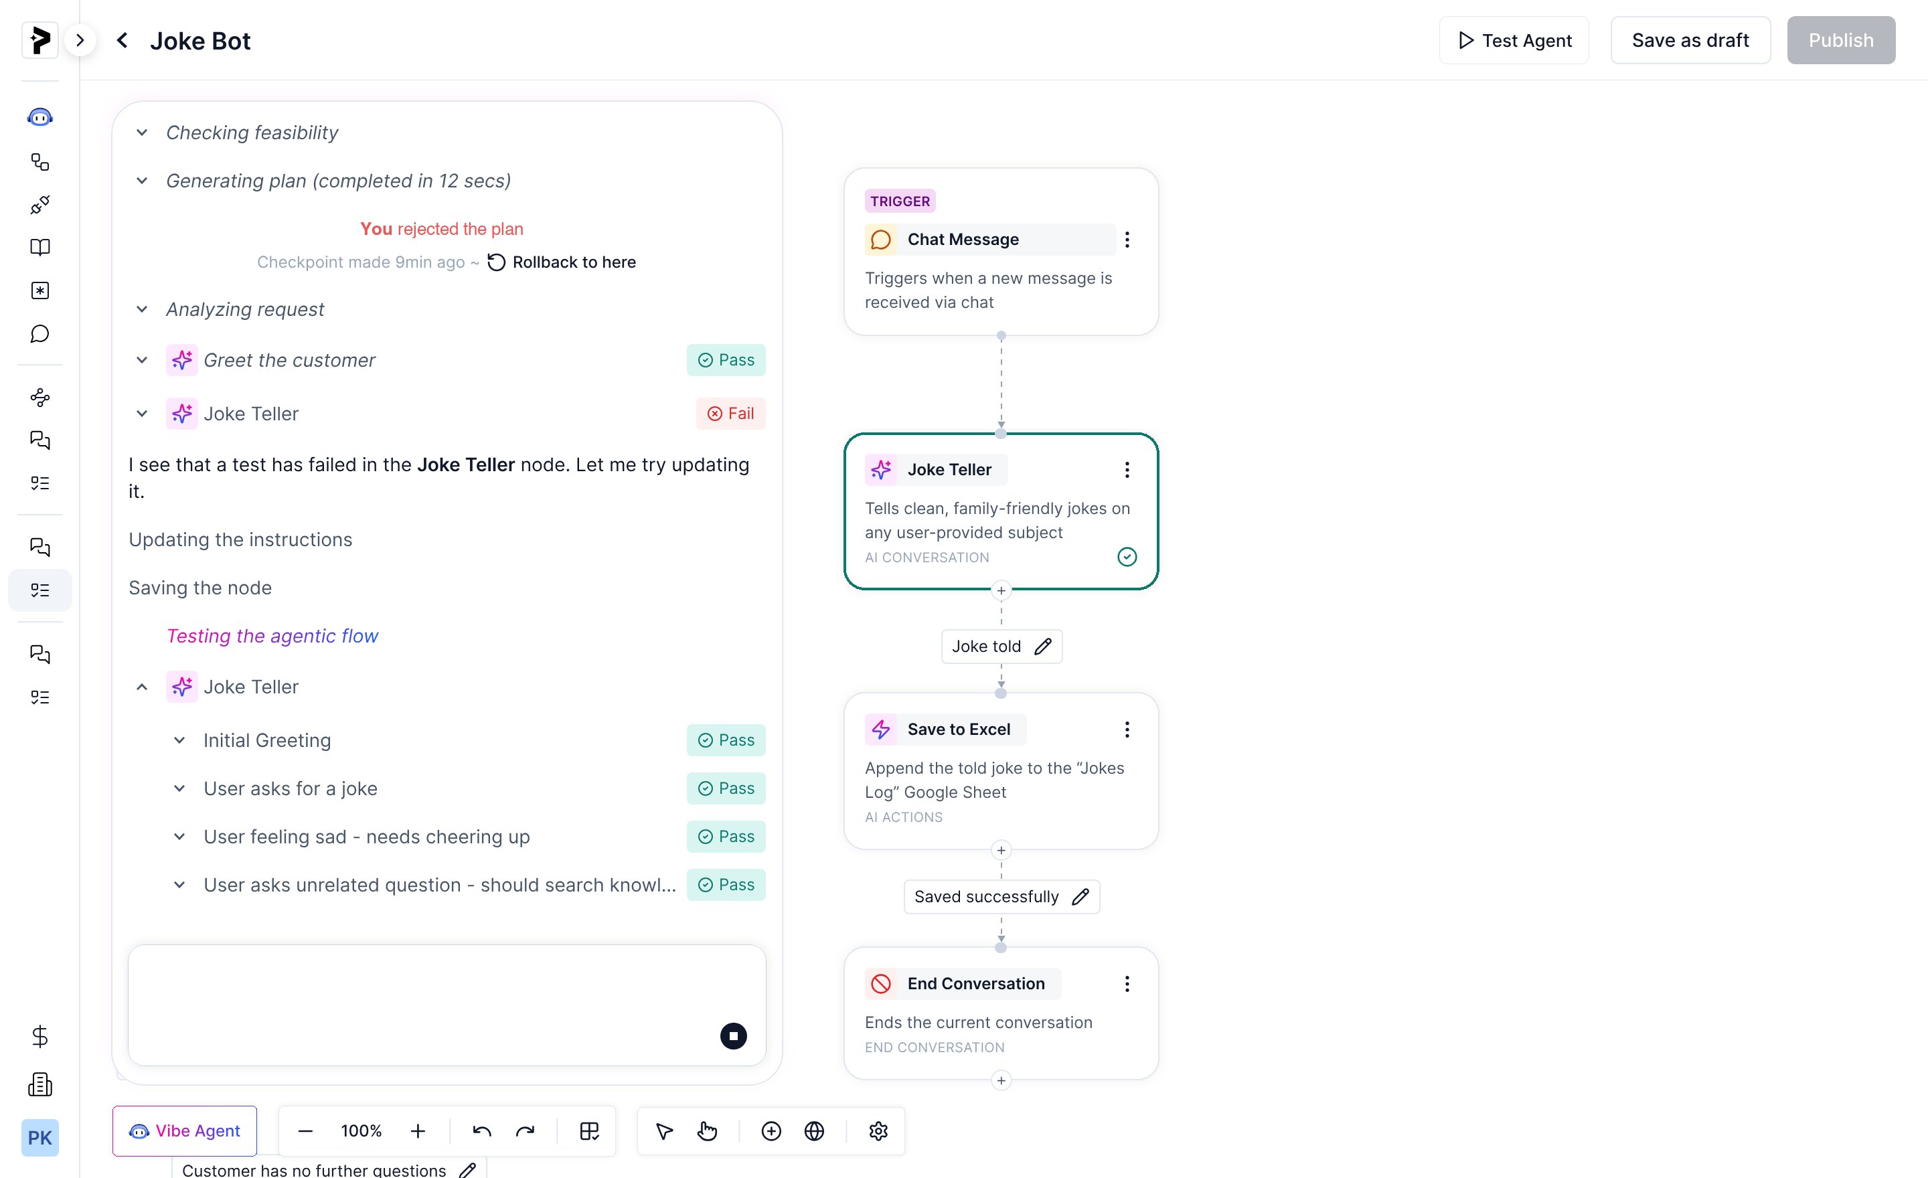This screenshot has height=1178, width=1928.
Task: Expand 'User asks for a joke' test
Action: pyautogui.click(x=179, y=788)
